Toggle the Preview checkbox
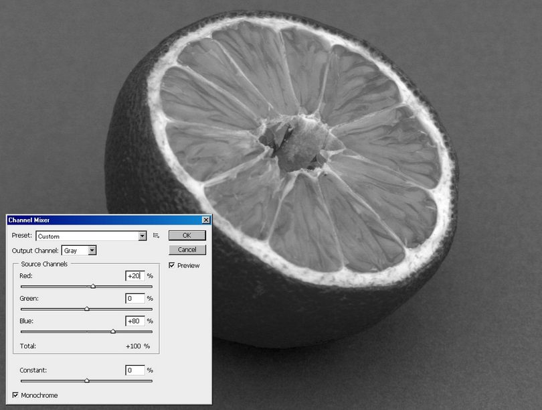 172,266
